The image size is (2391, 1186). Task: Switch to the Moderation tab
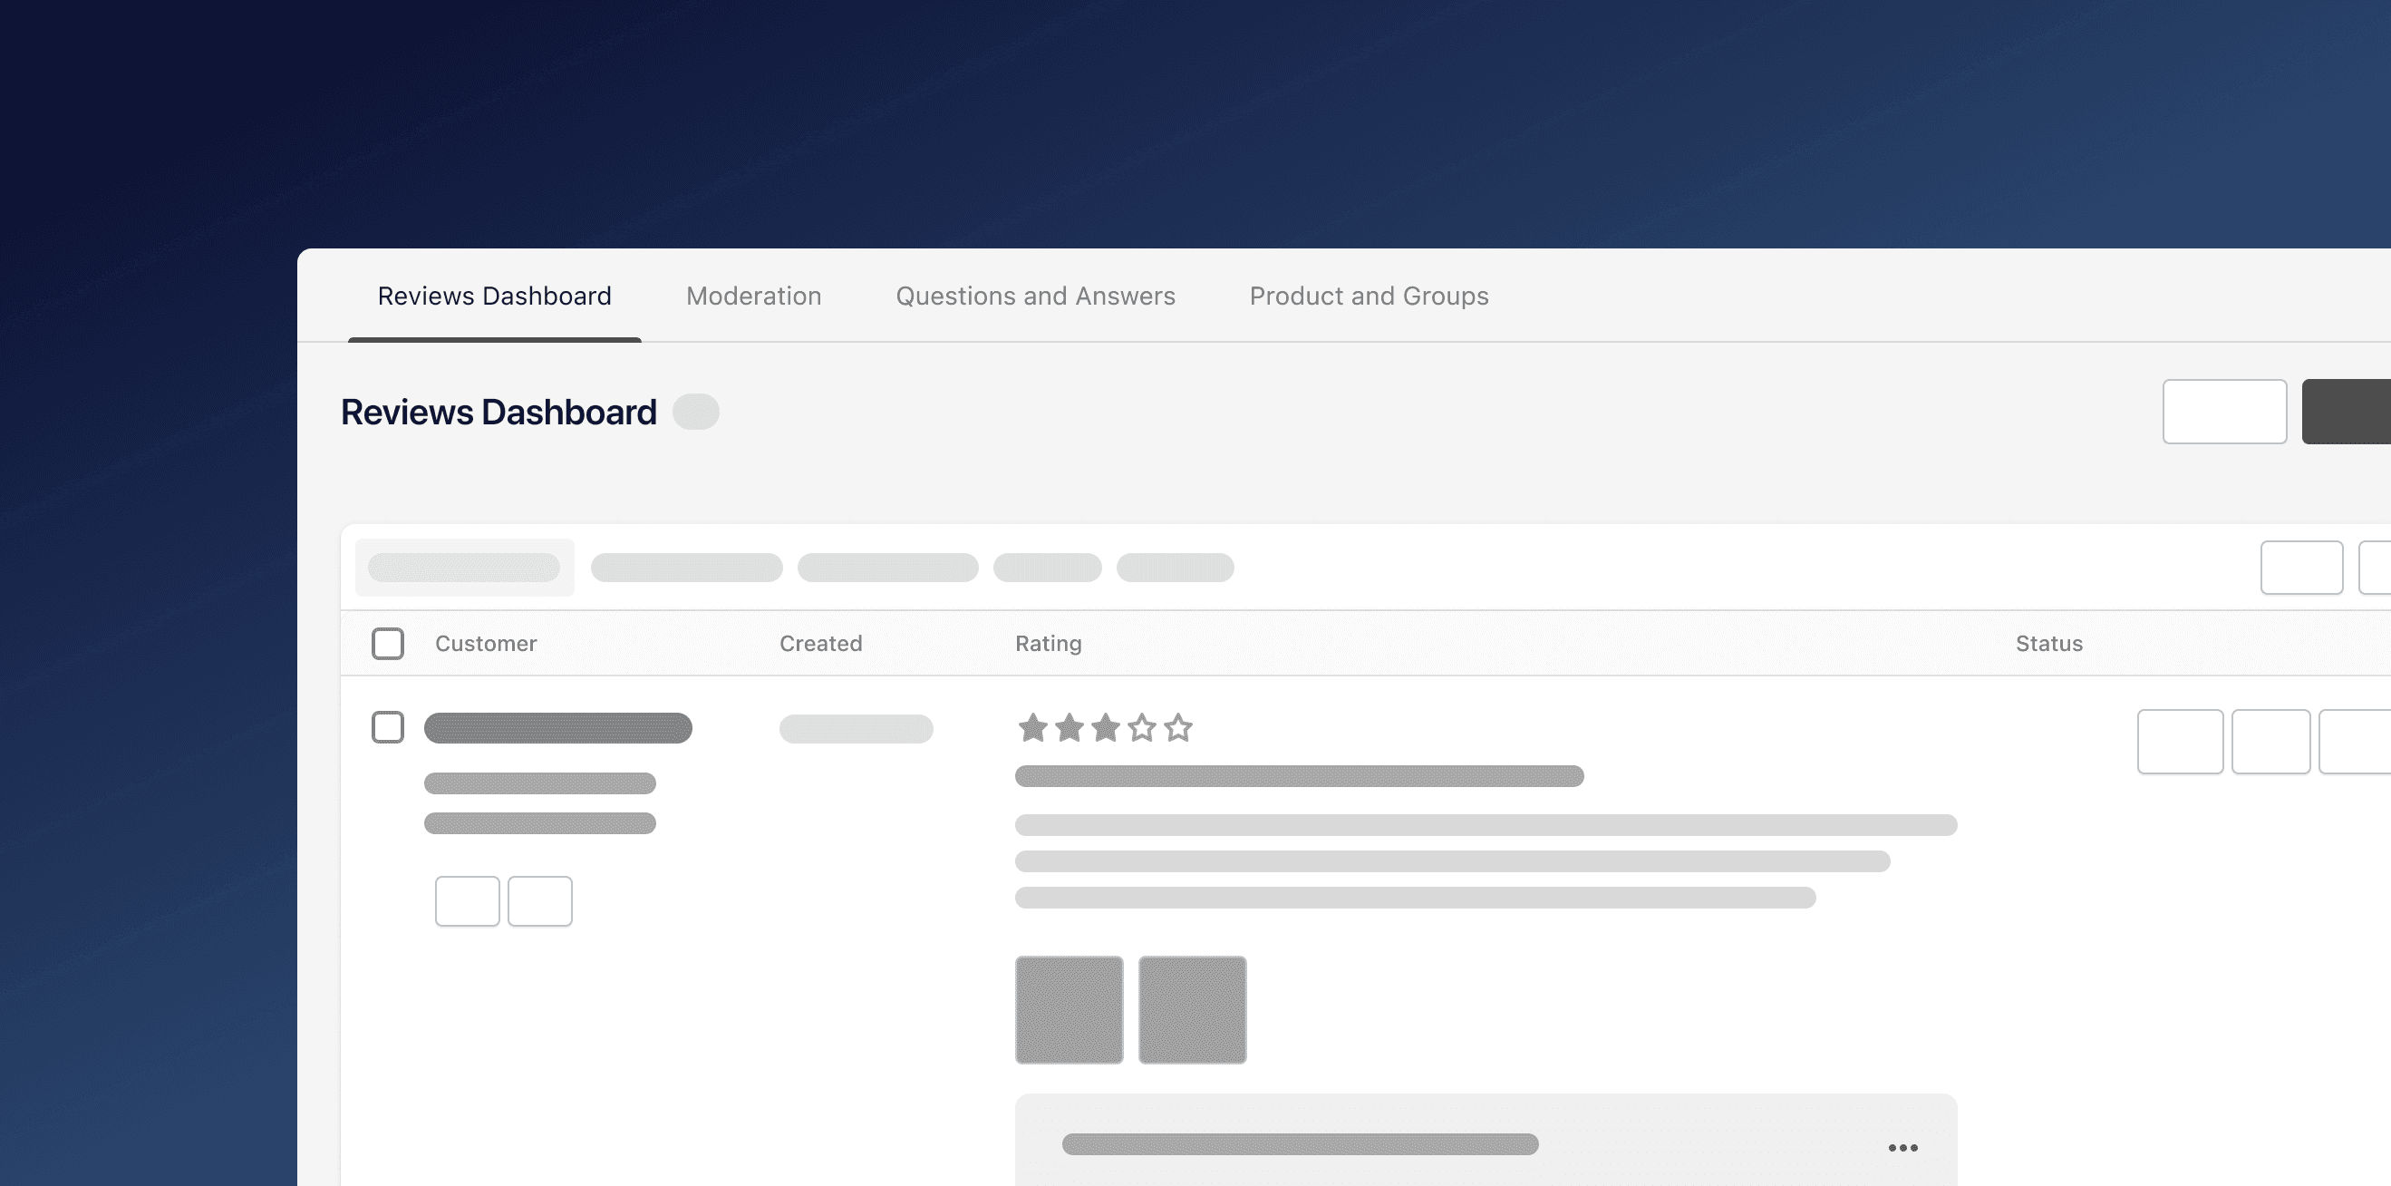tap(753, 296)
